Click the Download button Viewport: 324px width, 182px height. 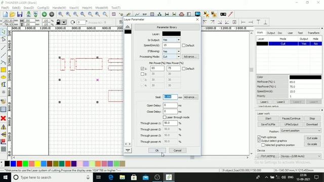[312, 124]
